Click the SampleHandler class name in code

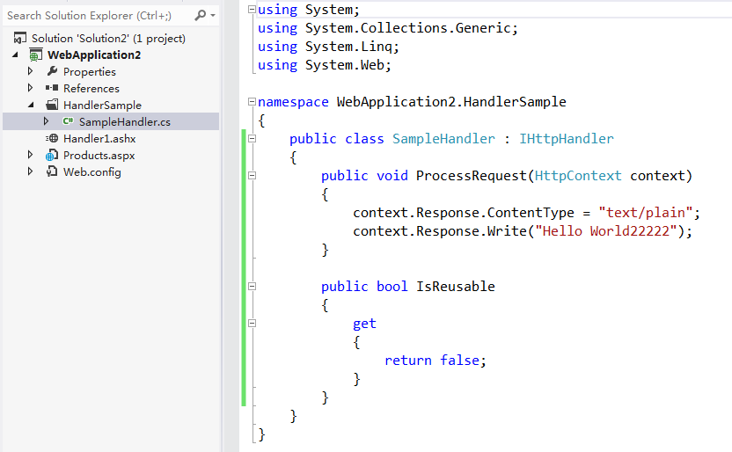tap(443, 139)
